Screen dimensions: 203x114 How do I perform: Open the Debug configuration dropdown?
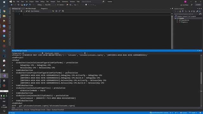click(40, 5)
